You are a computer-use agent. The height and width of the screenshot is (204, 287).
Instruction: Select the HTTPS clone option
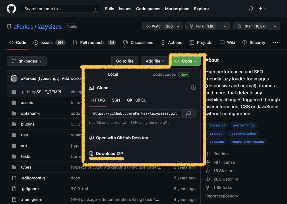click(x=98, y=100)
